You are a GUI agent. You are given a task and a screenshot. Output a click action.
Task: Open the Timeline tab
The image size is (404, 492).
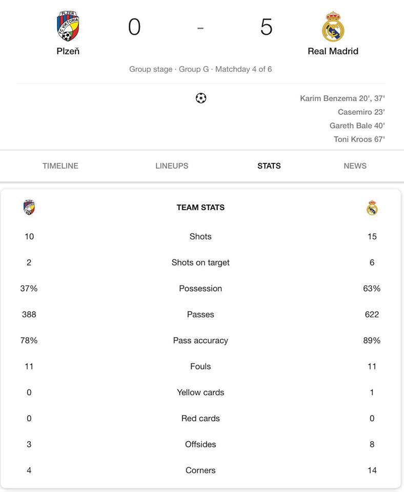tap(60, 166)
